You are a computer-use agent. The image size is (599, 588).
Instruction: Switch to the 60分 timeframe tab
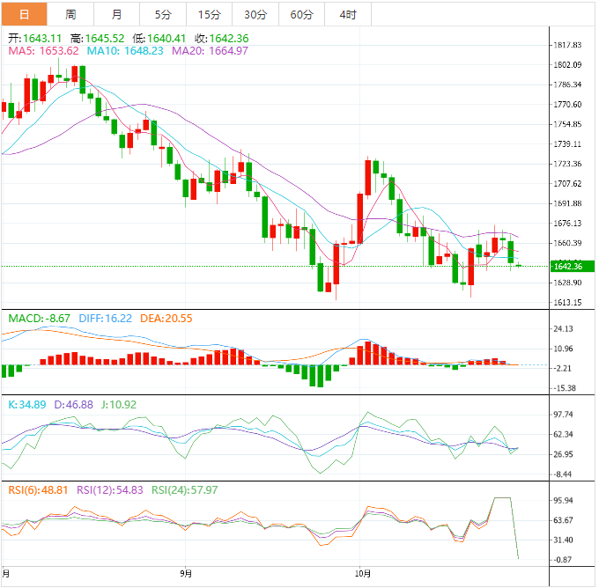301,14
